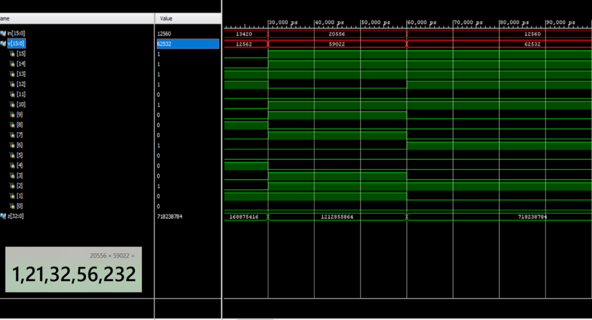Image resolution: width=592 pixels, height=320 pixels.
Task: Select the signal icon for bit [10]
Action: point(13,104)
